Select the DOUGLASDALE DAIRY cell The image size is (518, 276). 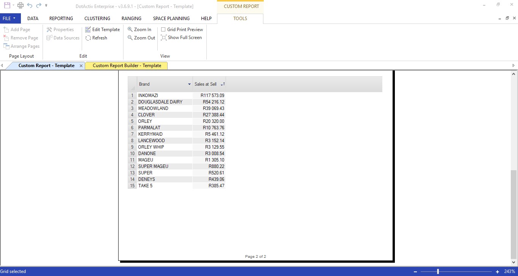click(165, 102)
